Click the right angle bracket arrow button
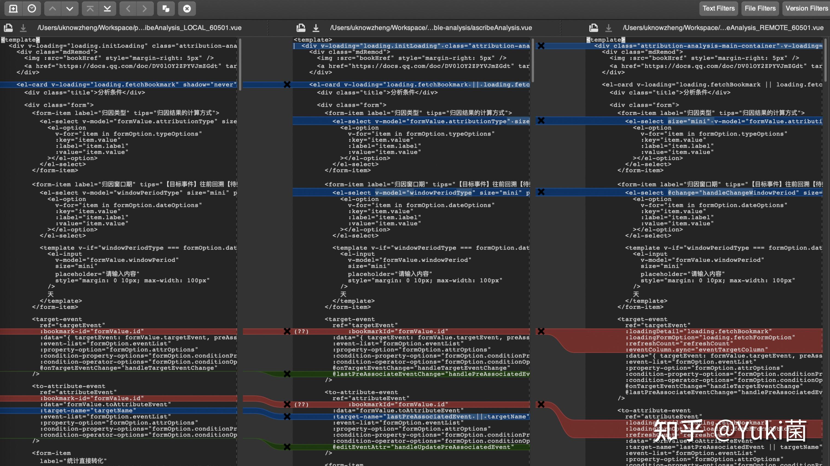The width and height of the screenshot is (830, 466). click(145, 9)
